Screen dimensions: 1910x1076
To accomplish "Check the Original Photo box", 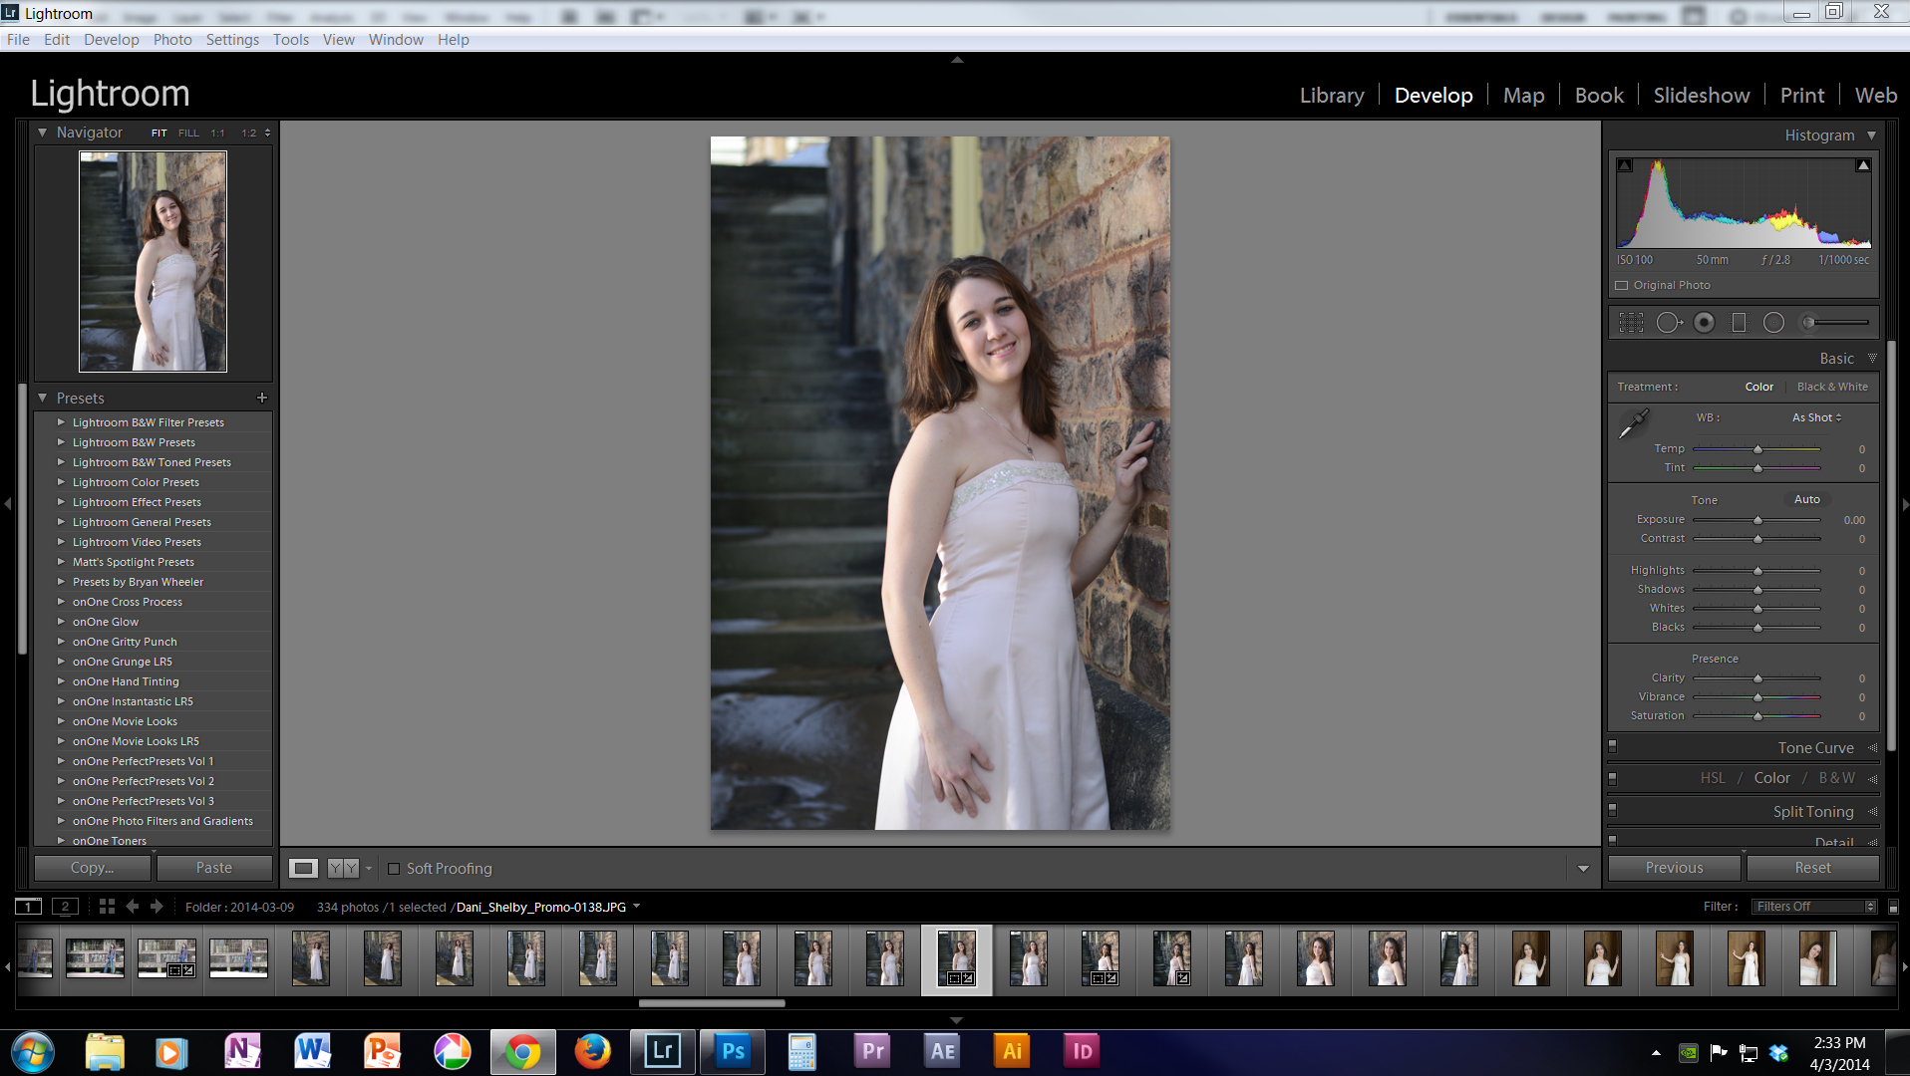I will click(1622, 285).
